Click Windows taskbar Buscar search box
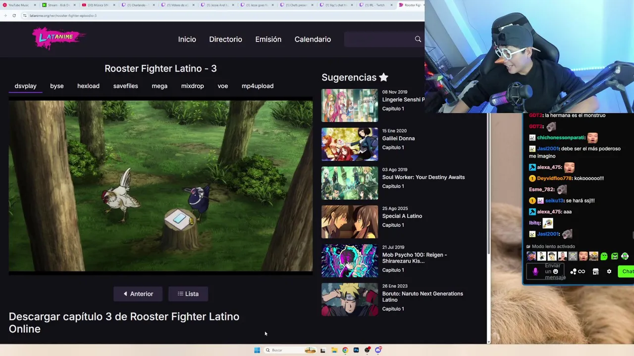The image size is (634, 356). pyautogui.click(x=290, y=350)
